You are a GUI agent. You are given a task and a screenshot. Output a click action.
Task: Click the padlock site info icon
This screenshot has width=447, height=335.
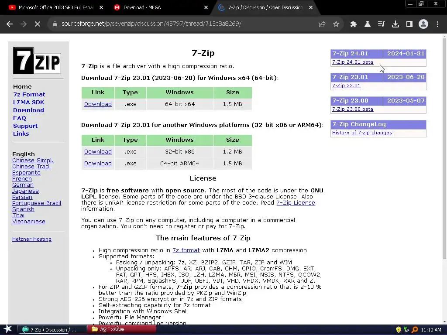tap(55, 24)
